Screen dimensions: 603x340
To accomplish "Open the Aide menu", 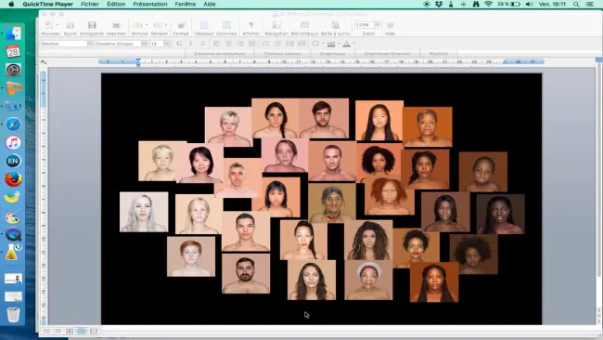I will tap(210, 5).
